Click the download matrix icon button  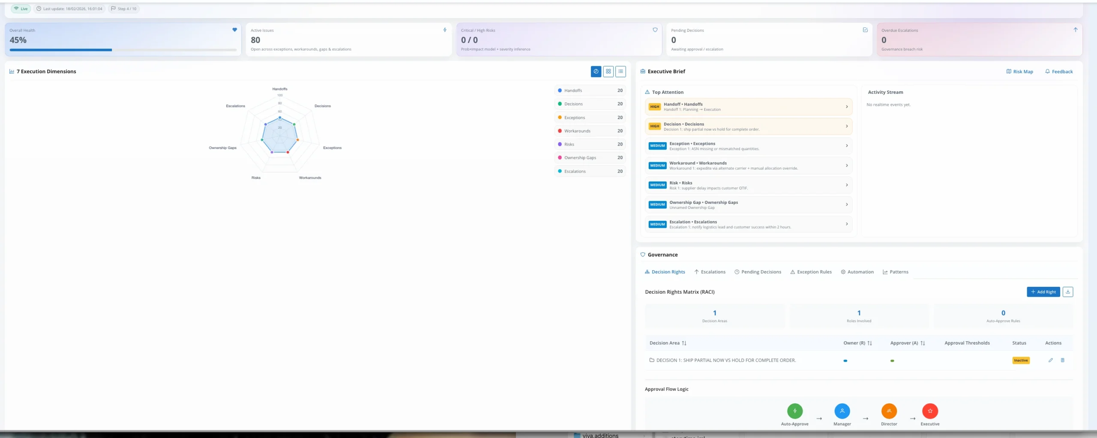[x=1068, y=292]
